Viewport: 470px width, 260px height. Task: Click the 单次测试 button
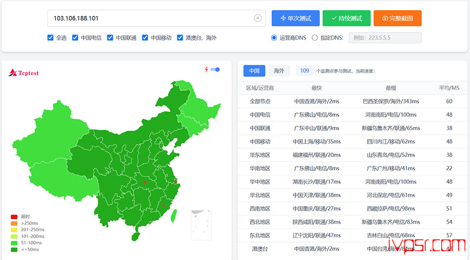295,18
